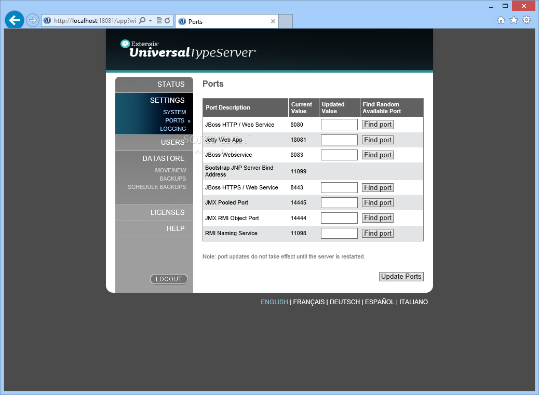Open the STATUS section

coord(171,84)
